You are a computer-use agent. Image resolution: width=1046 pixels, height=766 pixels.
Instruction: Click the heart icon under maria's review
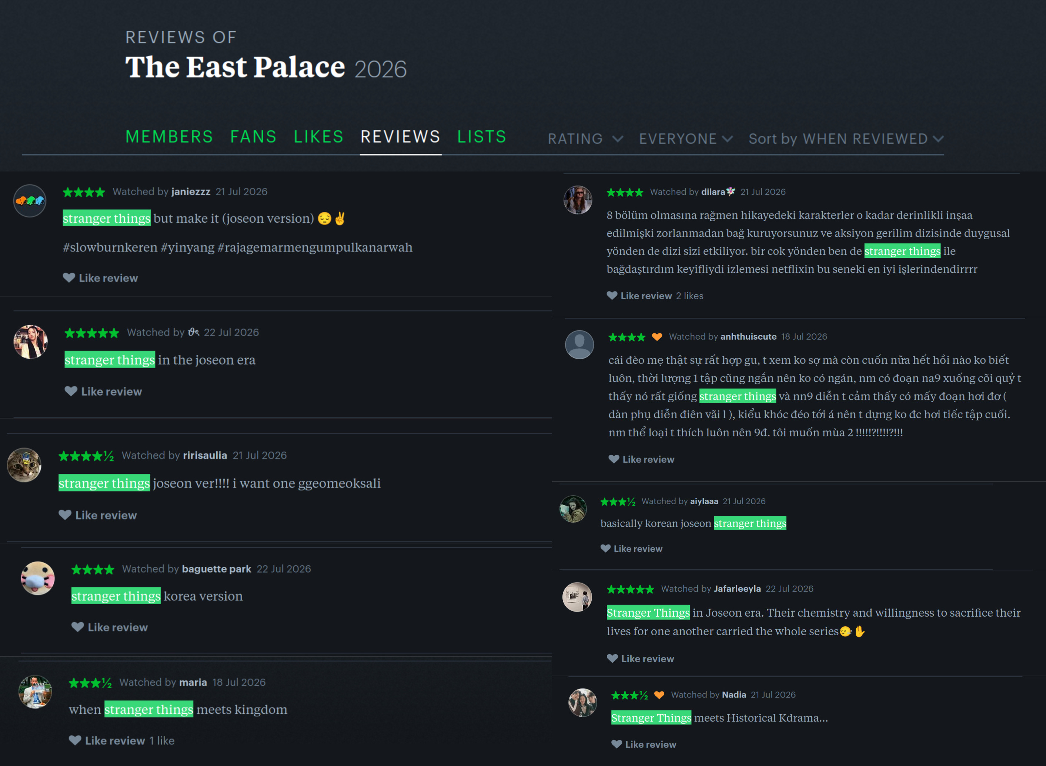click(x=75, y=740)
